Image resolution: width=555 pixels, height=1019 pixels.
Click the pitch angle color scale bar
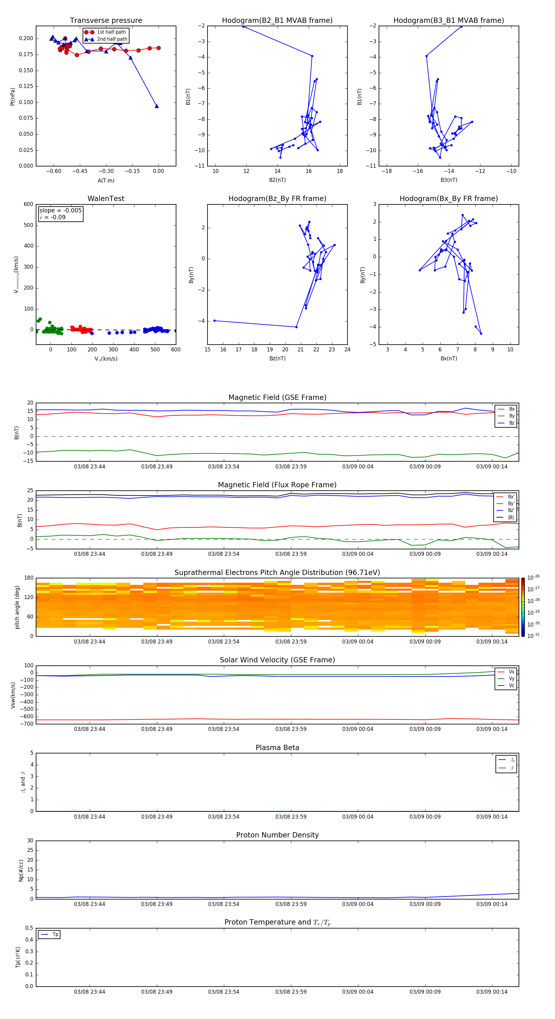523,607
